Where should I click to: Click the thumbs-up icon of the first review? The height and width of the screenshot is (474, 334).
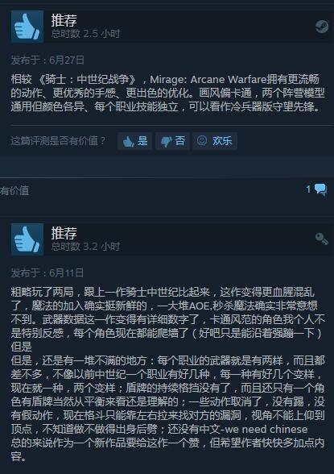coord(27,27)
